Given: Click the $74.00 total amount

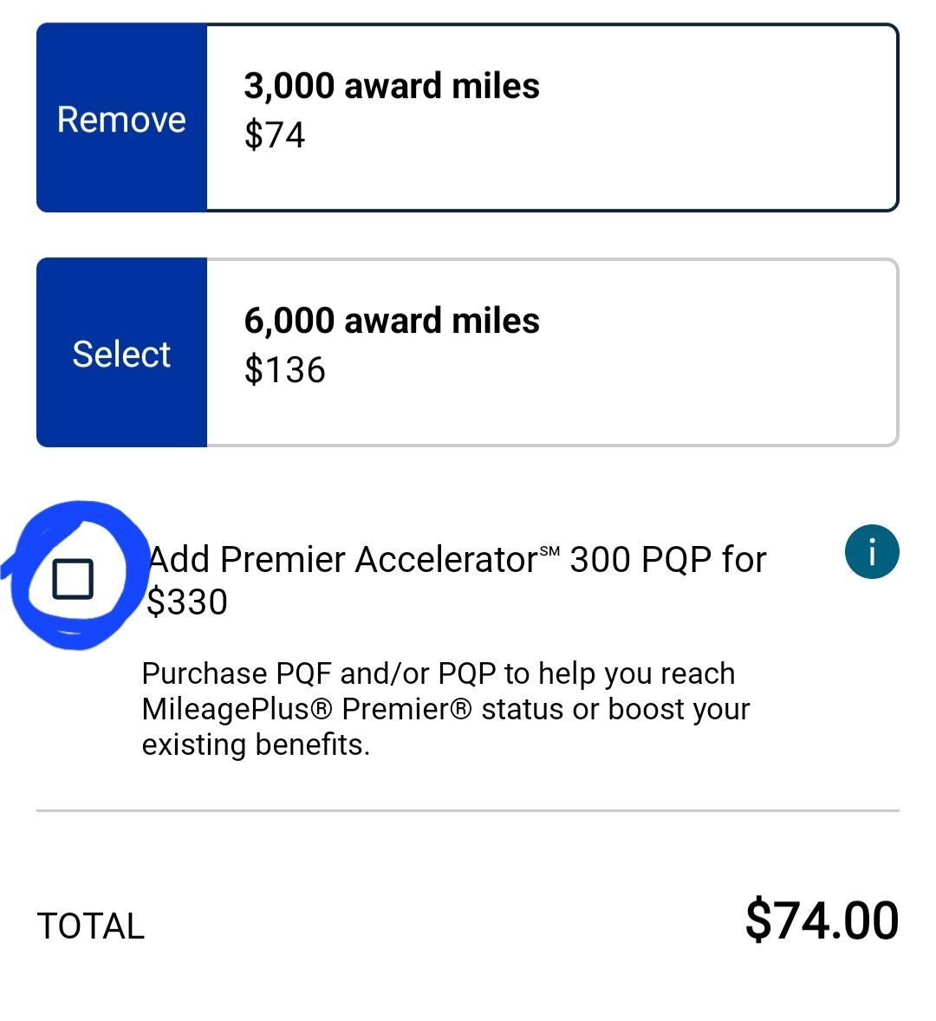Looking at the screenshot, I should [x=821, y=920].
